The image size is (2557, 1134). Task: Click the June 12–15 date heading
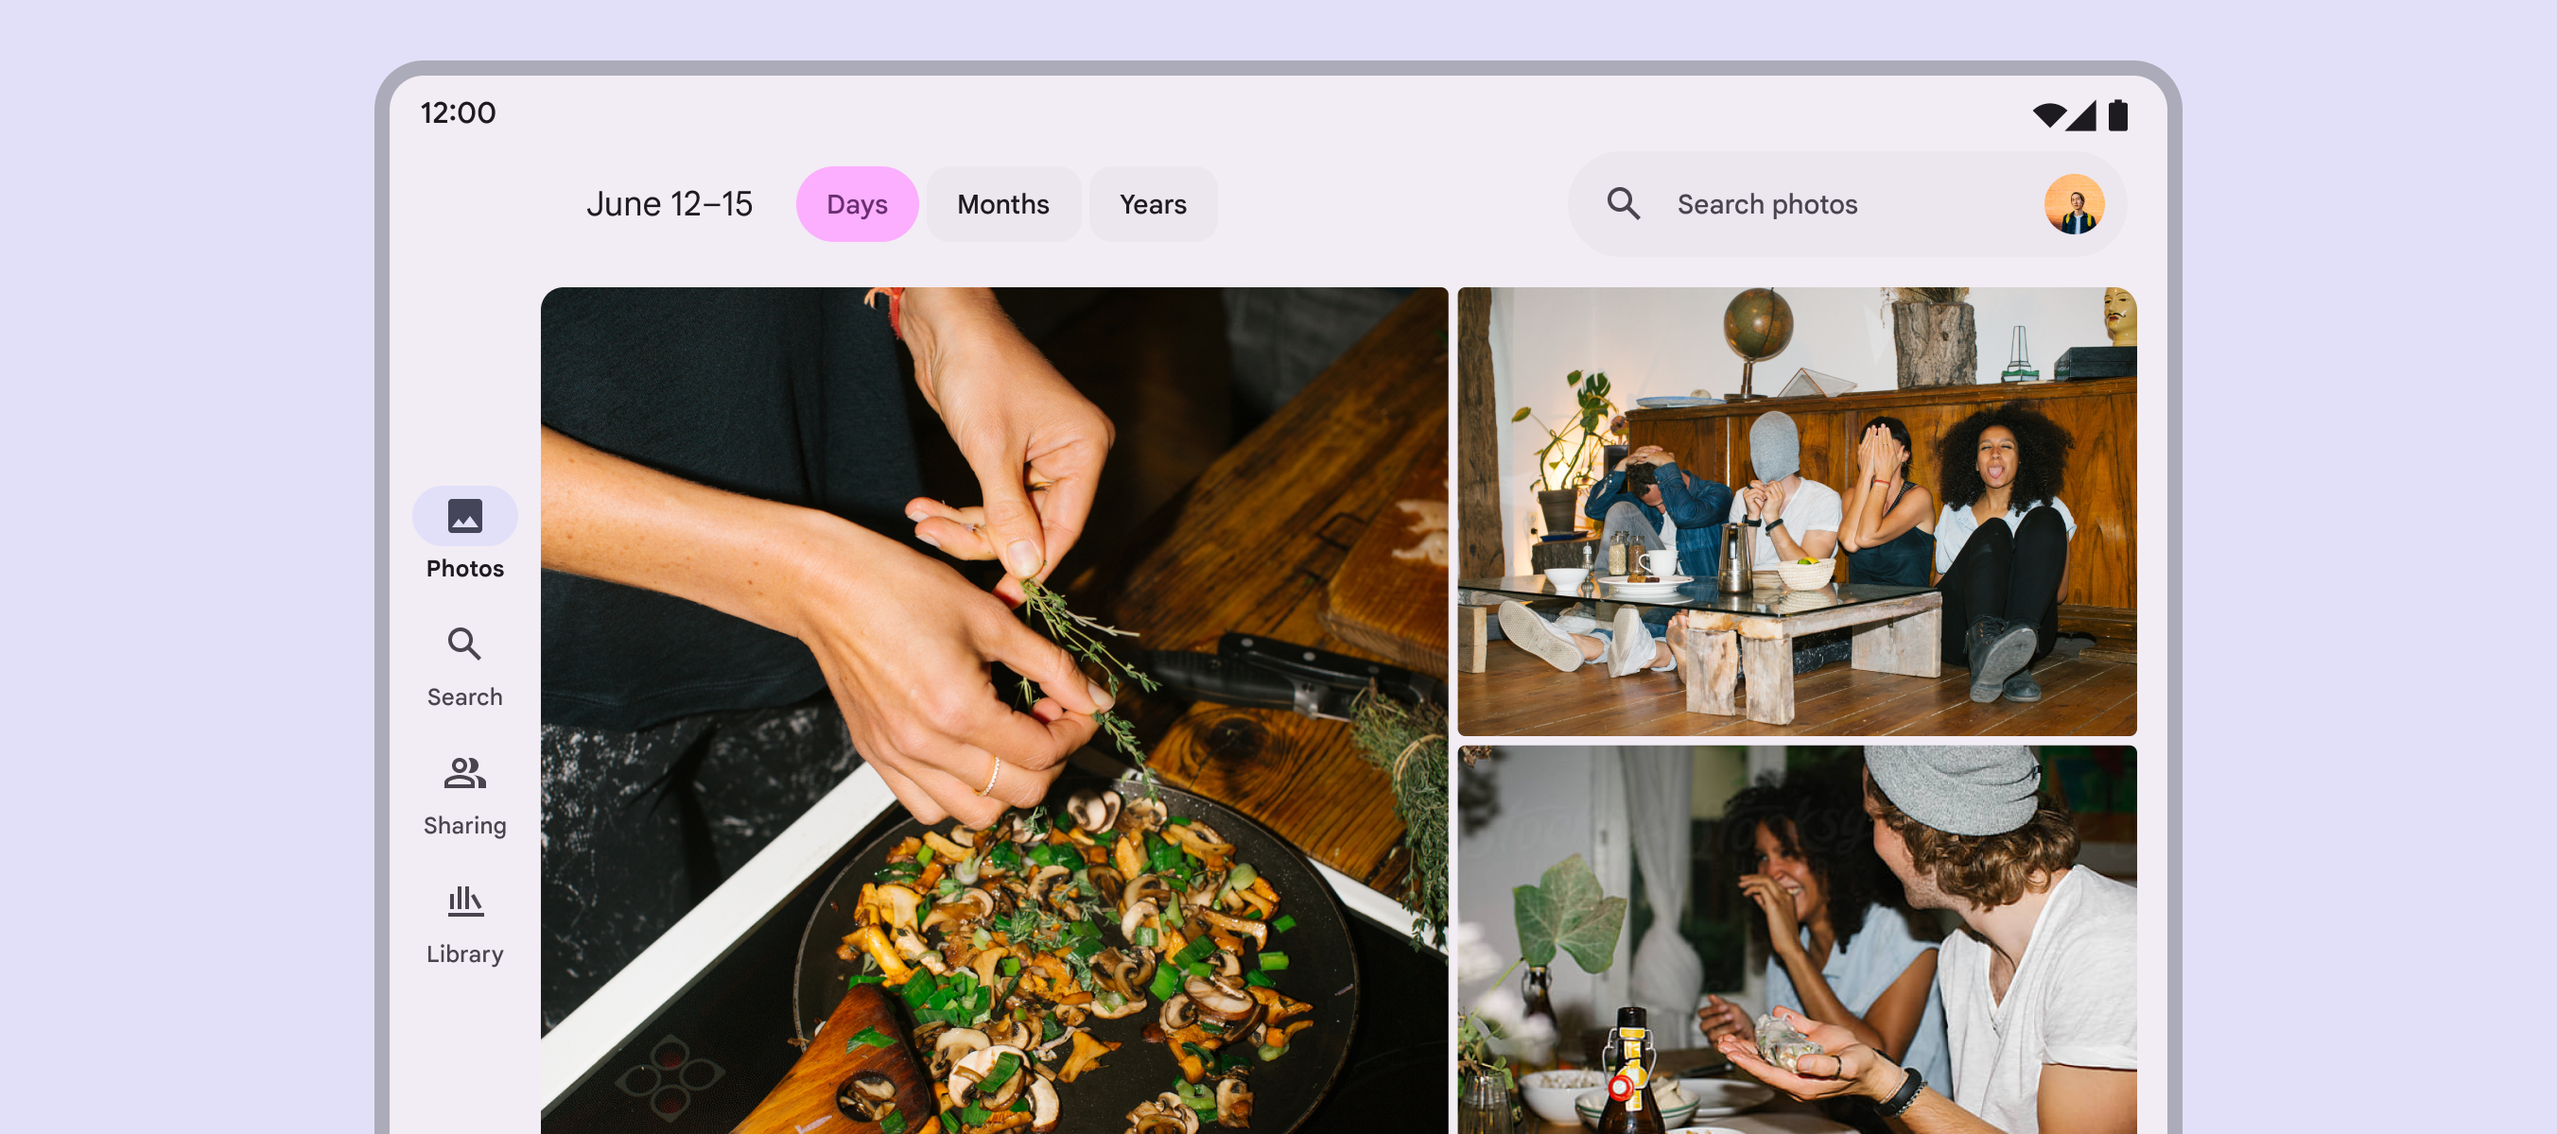point(669,204)
